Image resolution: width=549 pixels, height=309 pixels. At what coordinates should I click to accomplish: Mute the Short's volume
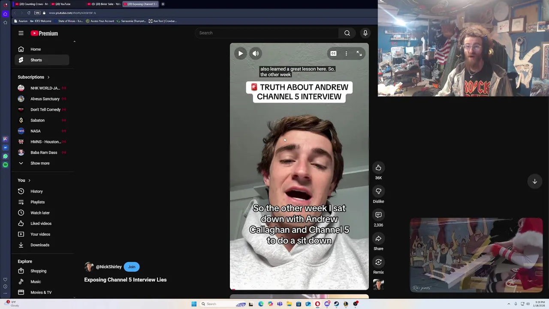tap(256, 54)
